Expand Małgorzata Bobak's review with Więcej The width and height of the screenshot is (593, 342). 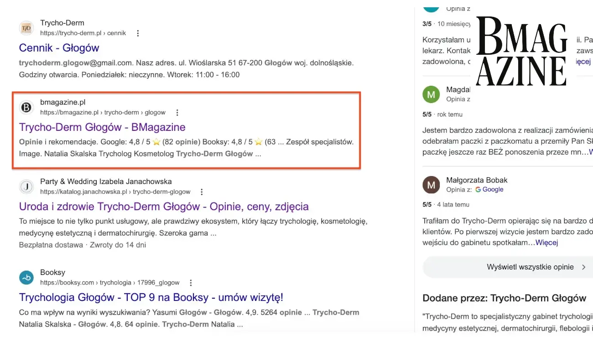[x=546, y=243]
